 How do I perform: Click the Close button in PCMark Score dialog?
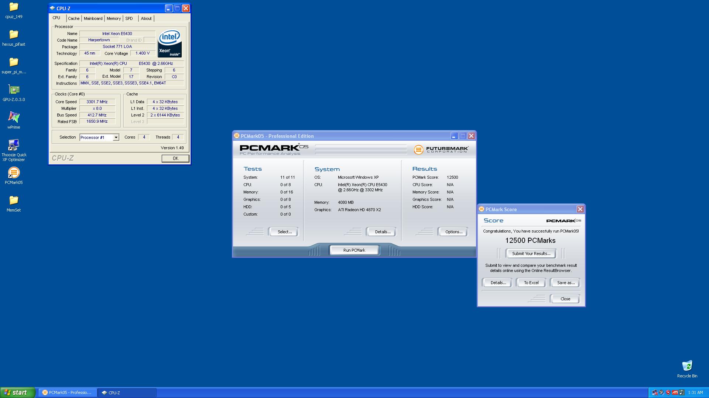pyautogui.click(x=565, y=299)
